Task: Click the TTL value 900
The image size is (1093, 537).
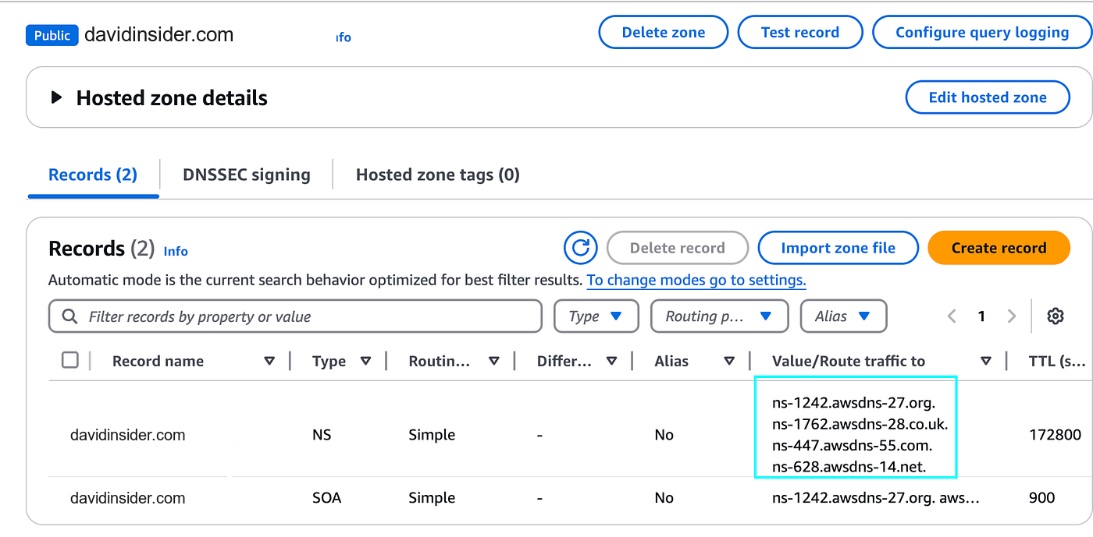Action: click(x=1042, y=498)
